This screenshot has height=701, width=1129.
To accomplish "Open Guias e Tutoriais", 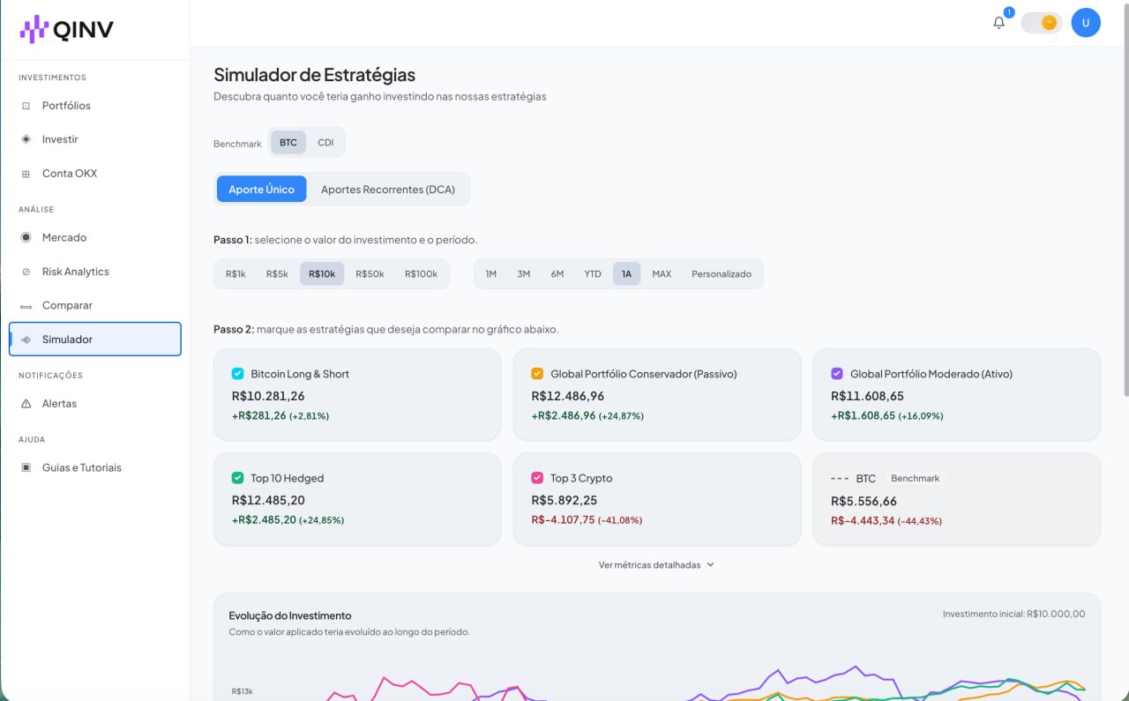I will click(x=94, y=468).
